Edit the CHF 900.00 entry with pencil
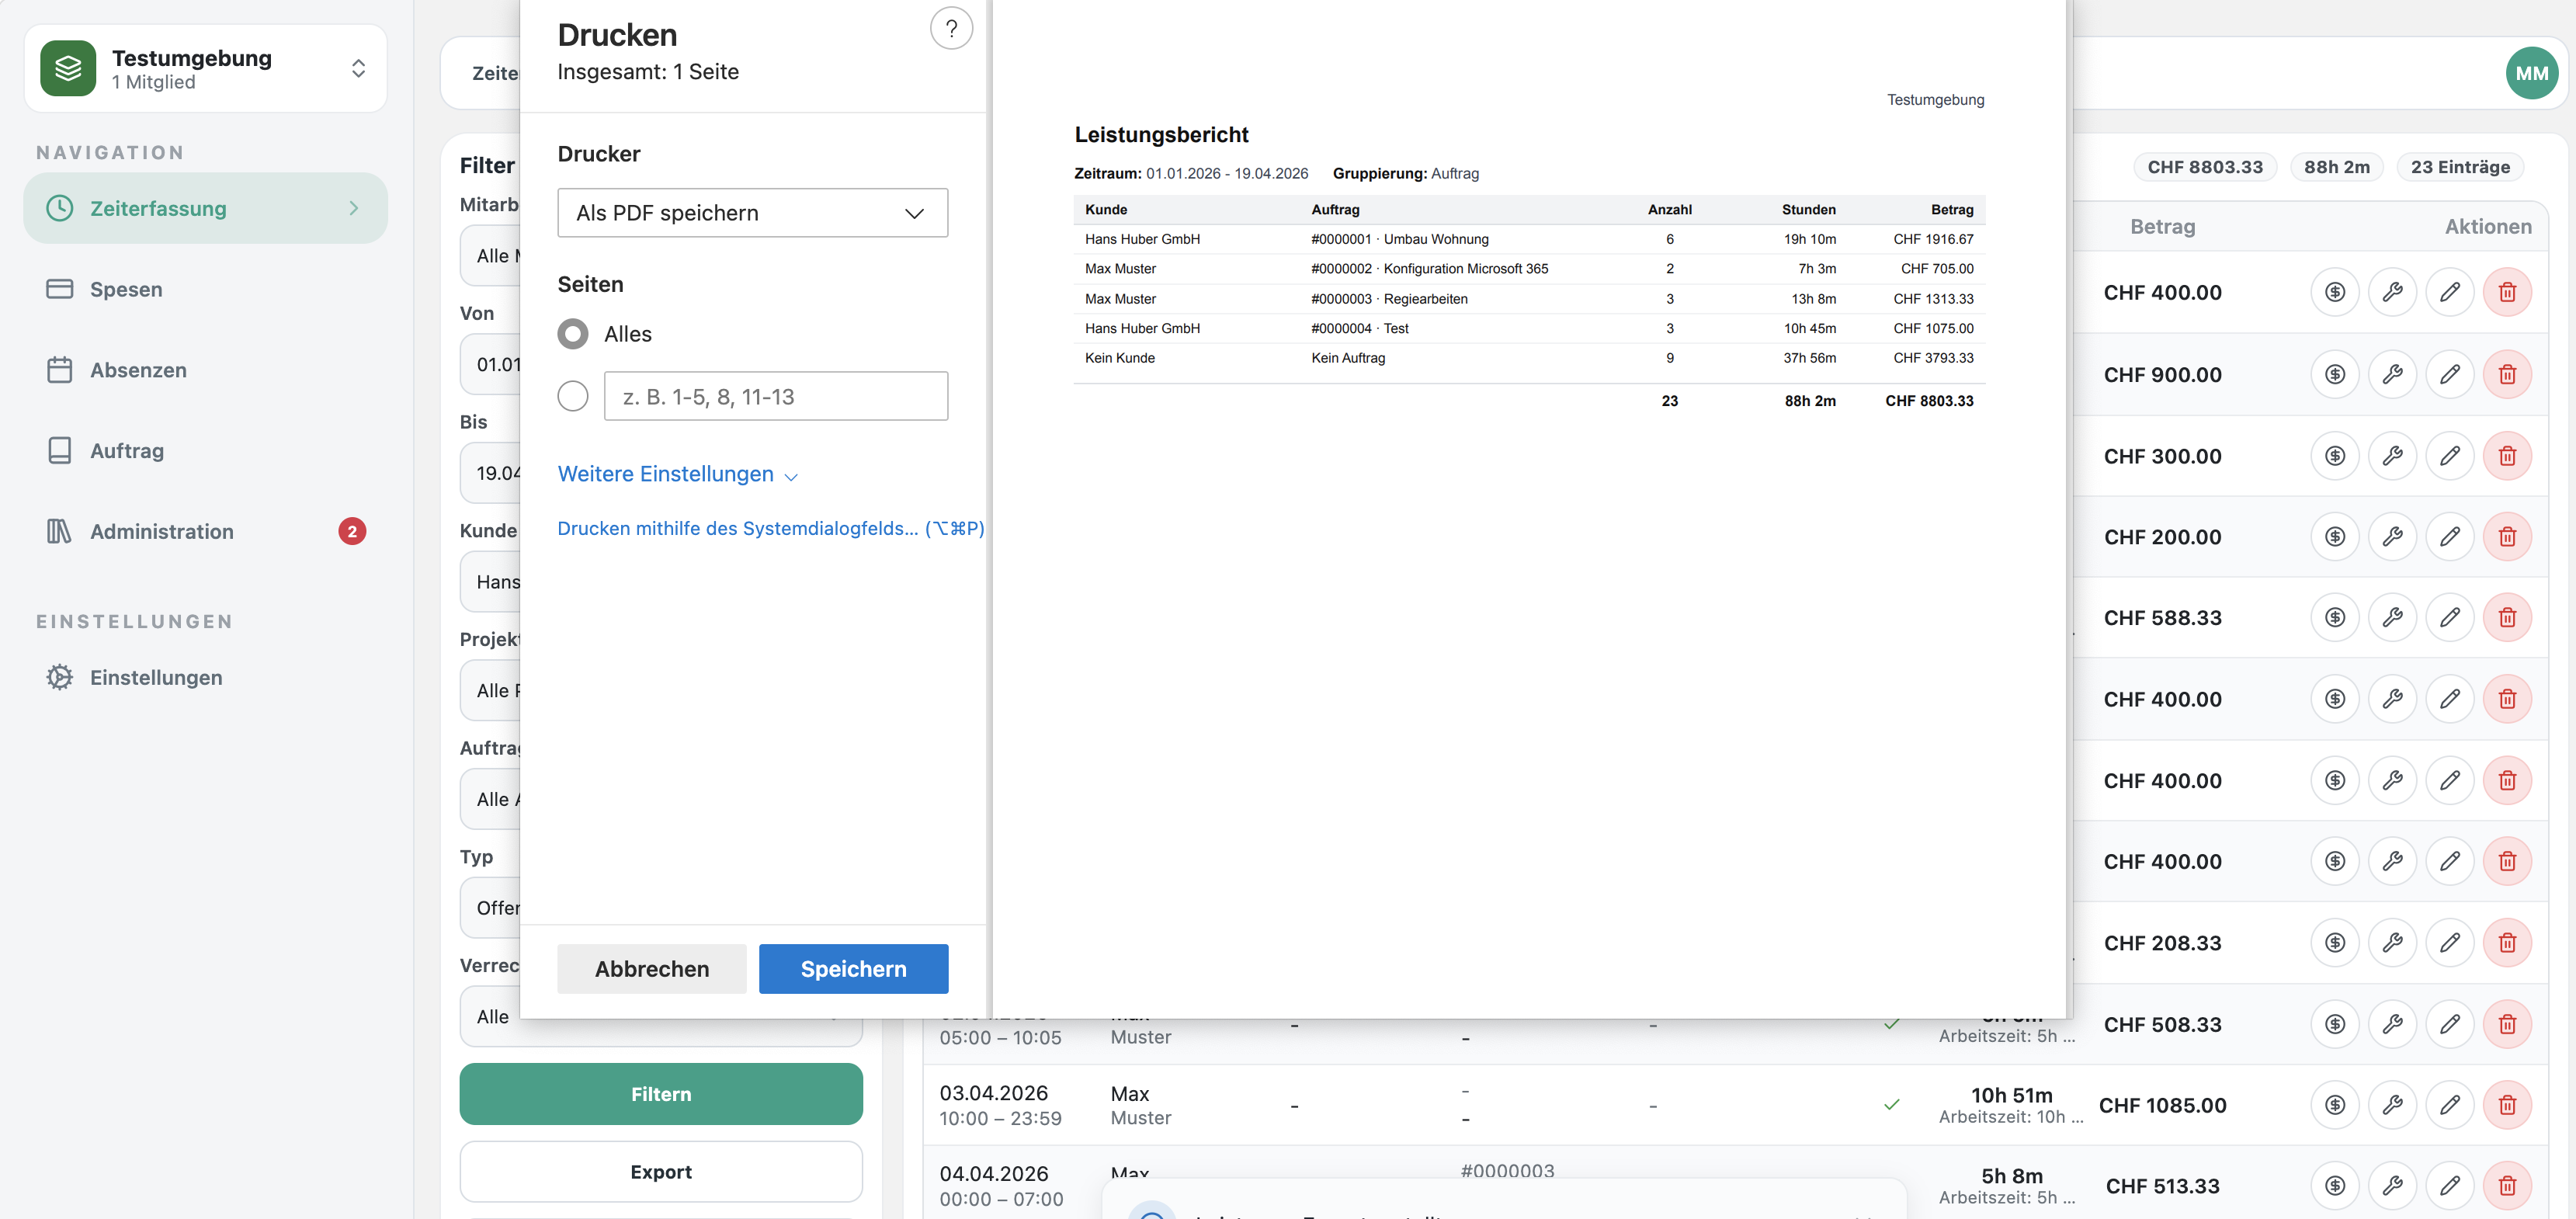Image resolution: width=2576 pixels, height=1219 pixels. tap(2449, 374)
